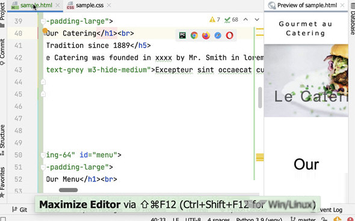The height and width of the screenshot is (221, 355).
Task: Close the sample.html tab
Action: tap(58, 5)
